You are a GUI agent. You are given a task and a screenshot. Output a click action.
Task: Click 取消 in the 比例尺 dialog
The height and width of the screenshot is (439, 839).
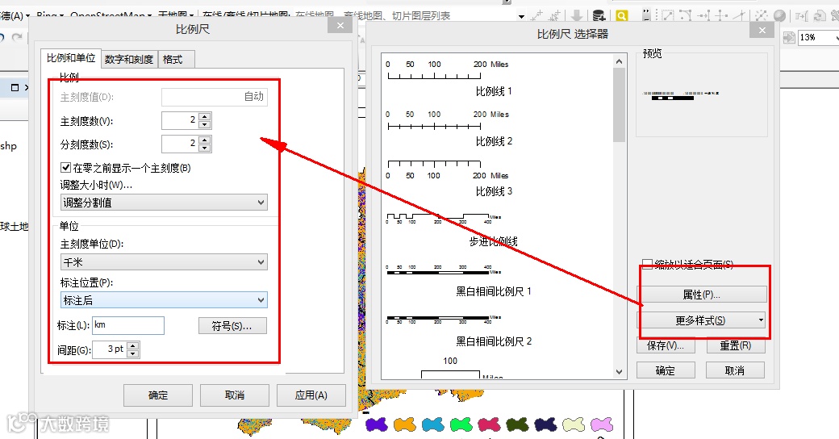point(235,395)
